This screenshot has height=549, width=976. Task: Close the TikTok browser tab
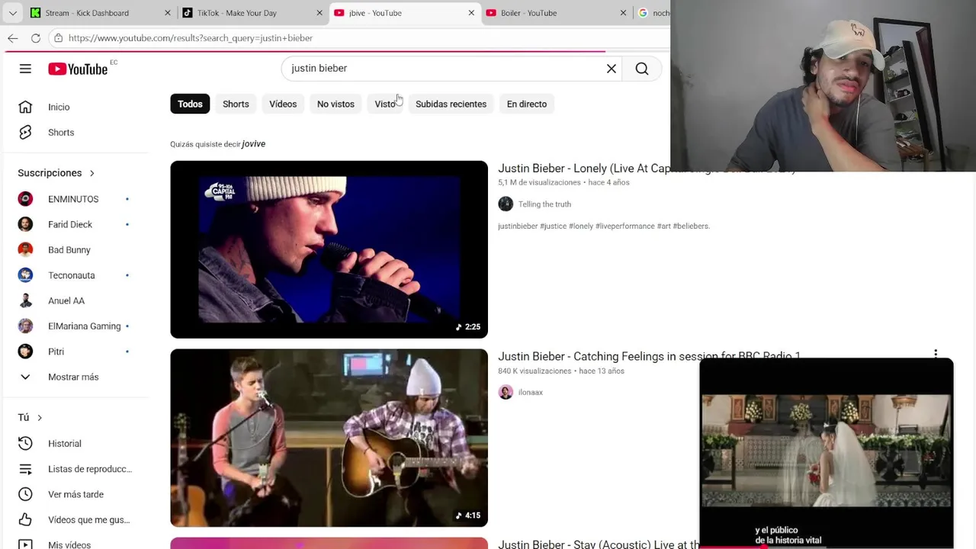click(319, 13)
